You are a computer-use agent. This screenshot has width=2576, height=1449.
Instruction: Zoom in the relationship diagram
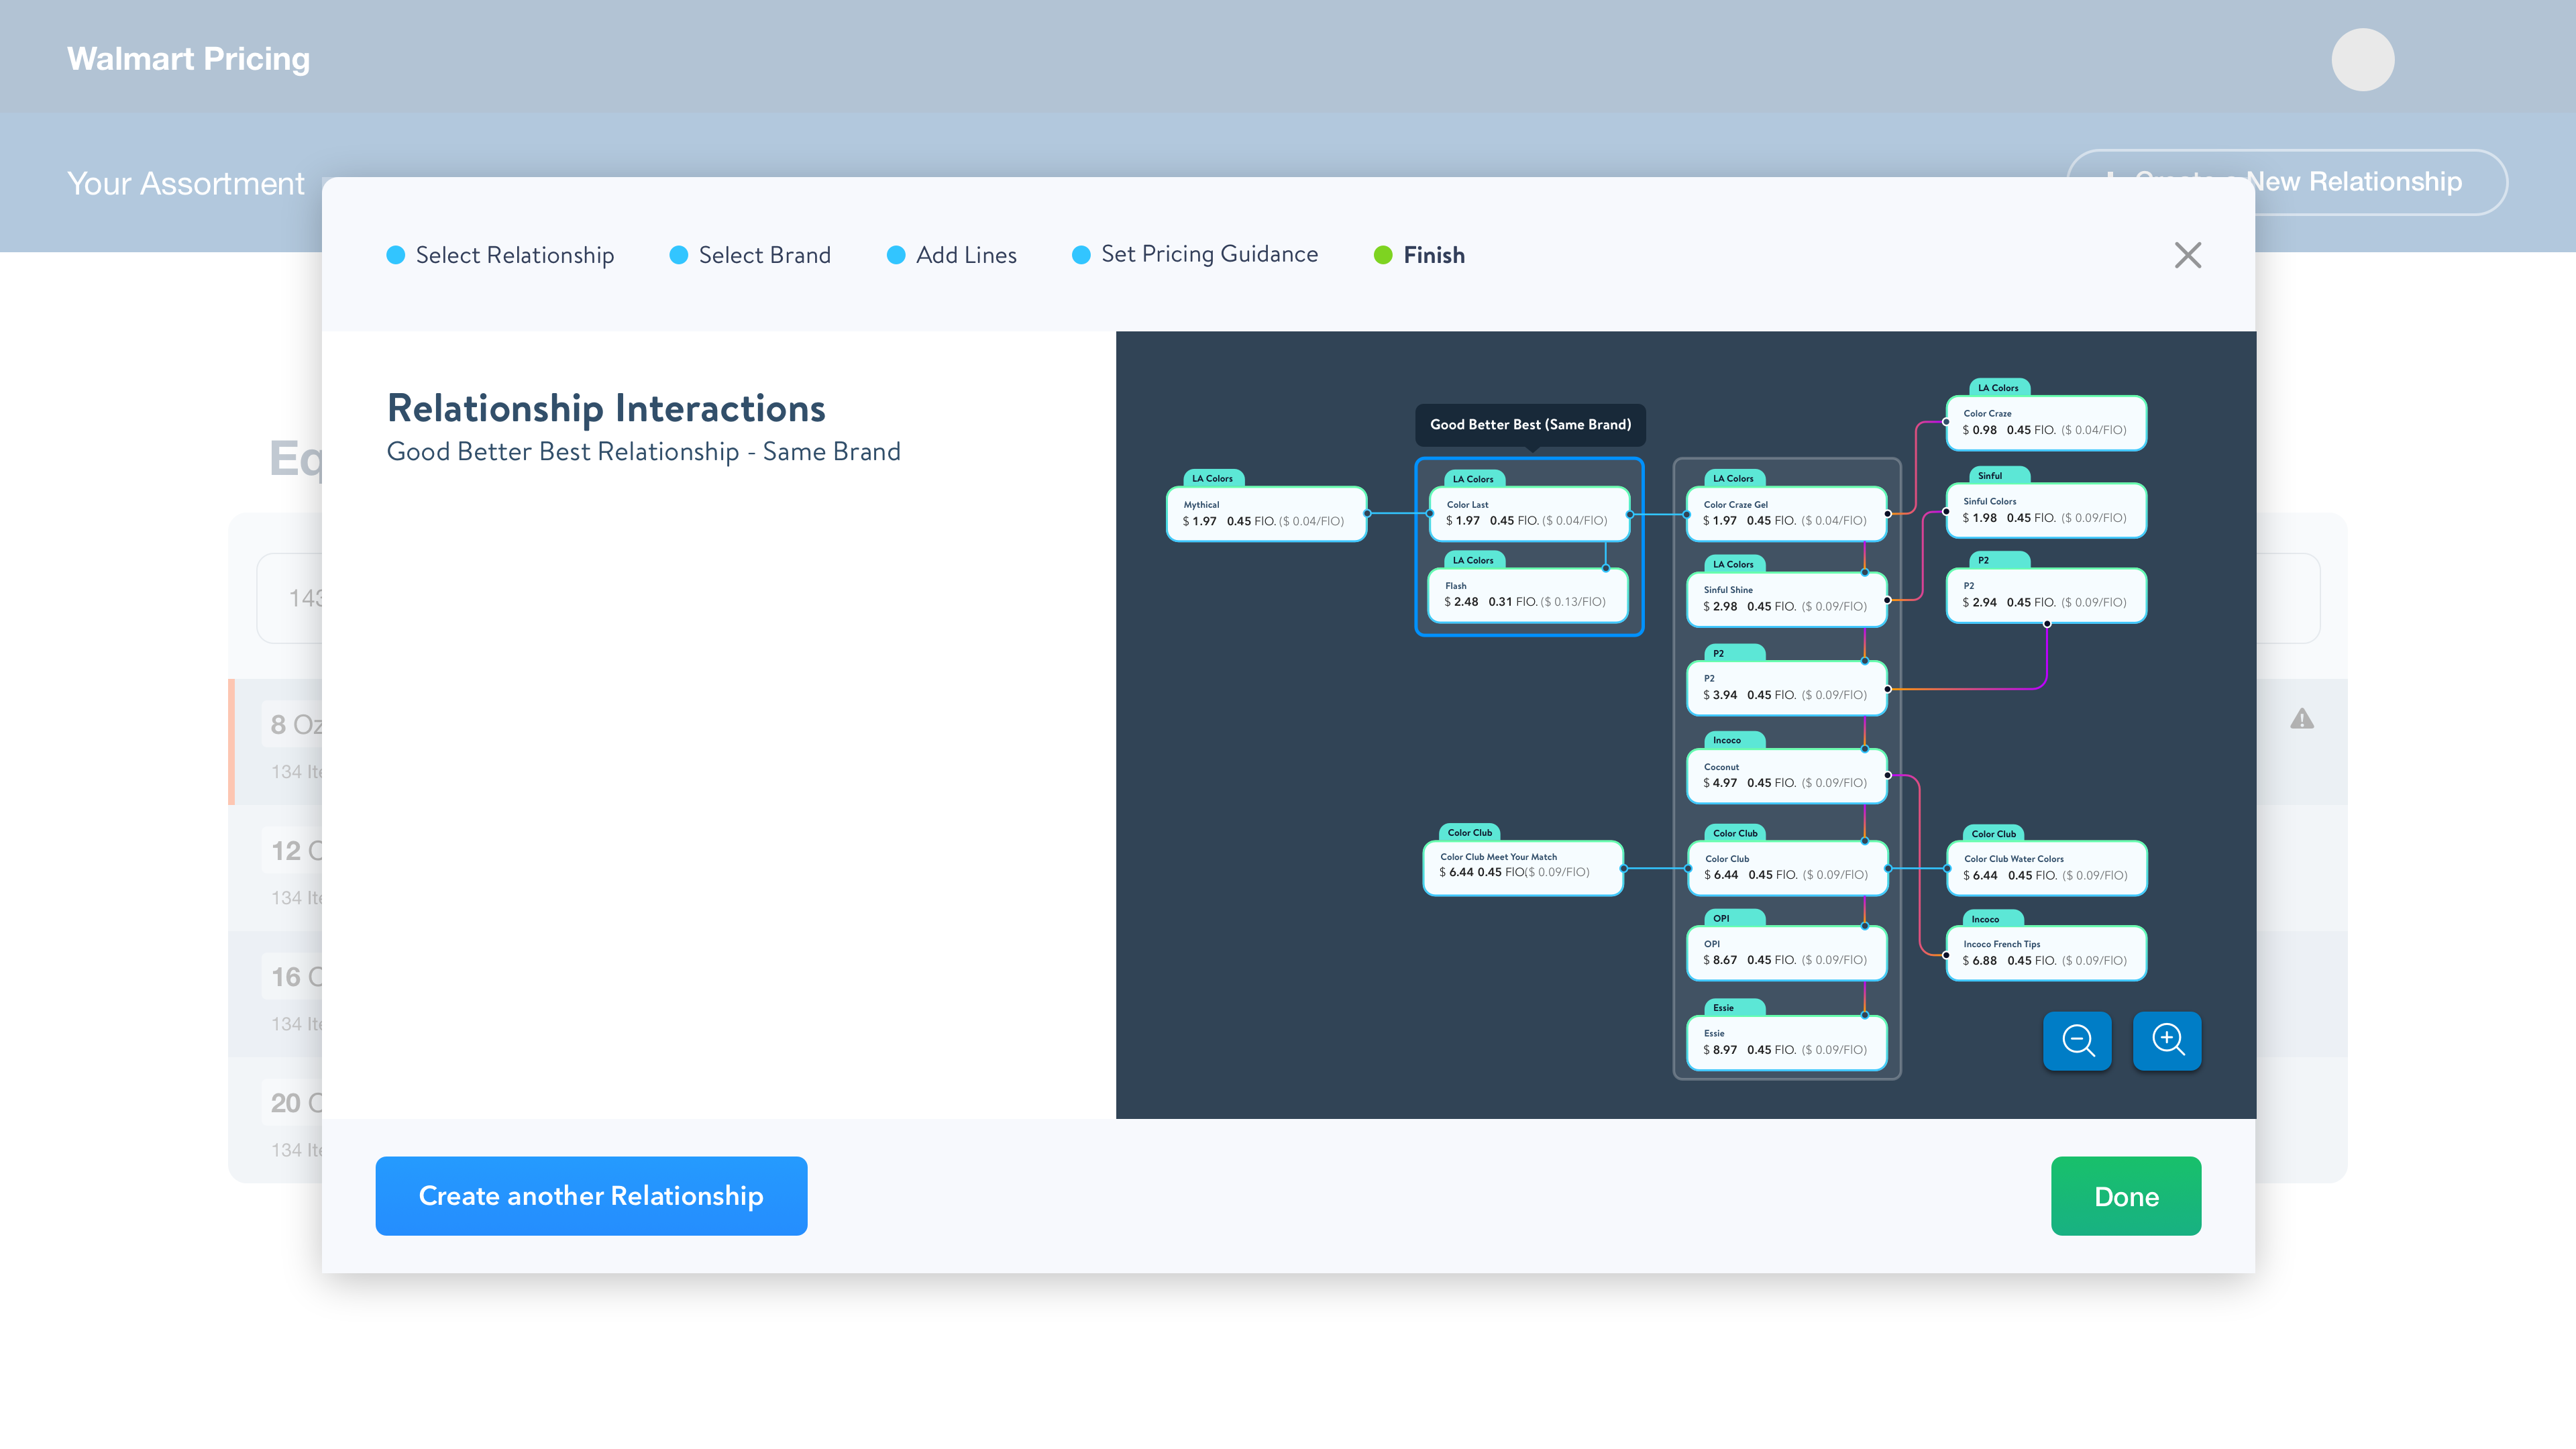[x=2167, y=1040]
